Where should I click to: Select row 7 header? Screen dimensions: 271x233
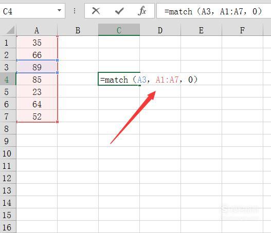(8, 116)
